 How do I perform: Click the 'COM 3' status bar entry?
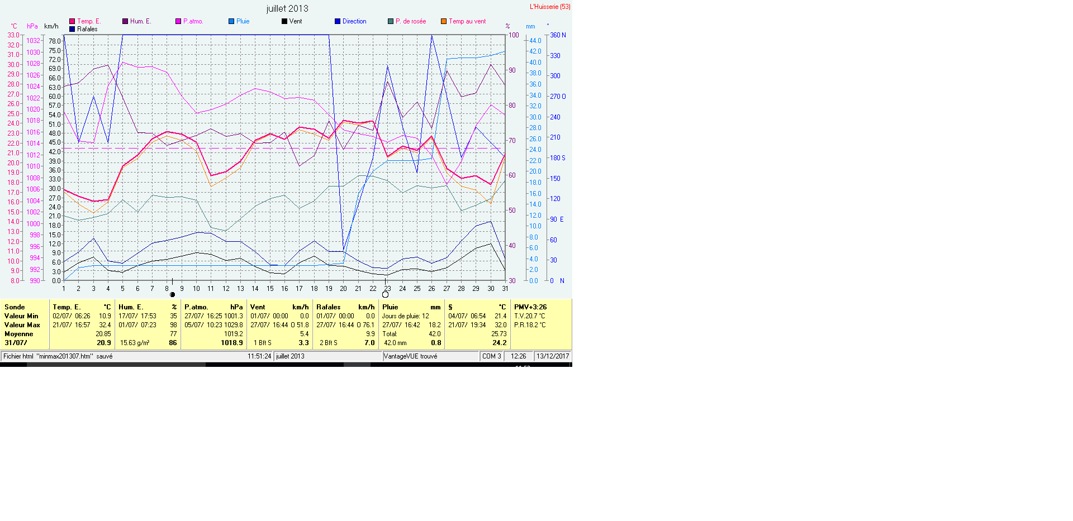pos(492,356)
